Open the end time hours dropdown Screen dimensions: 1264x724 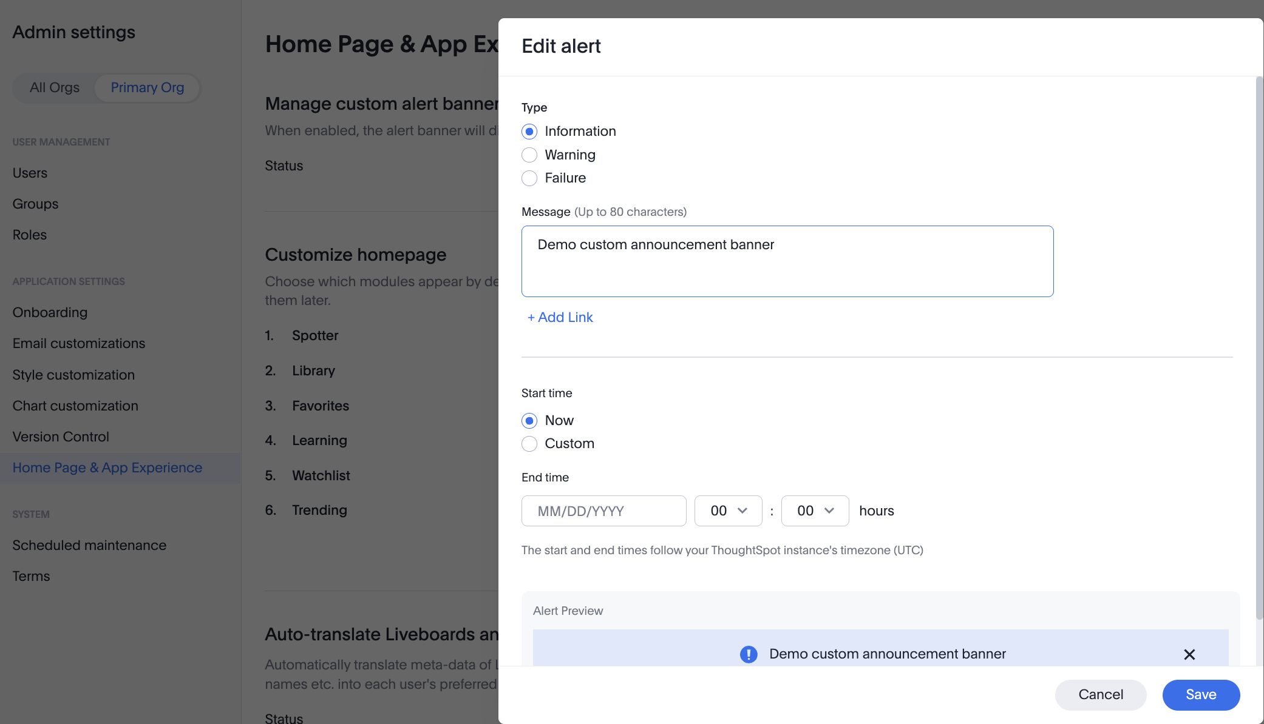click(x=728, y=511)
